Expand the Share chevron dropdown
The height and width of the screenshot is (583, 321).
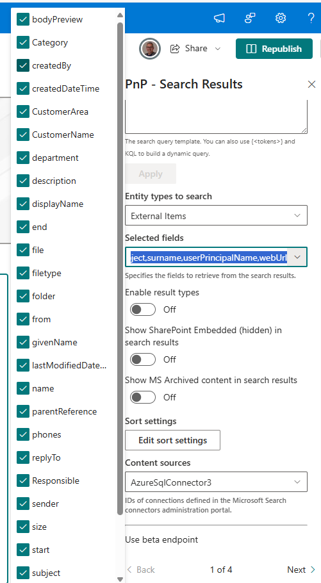[x=218, y=49]
